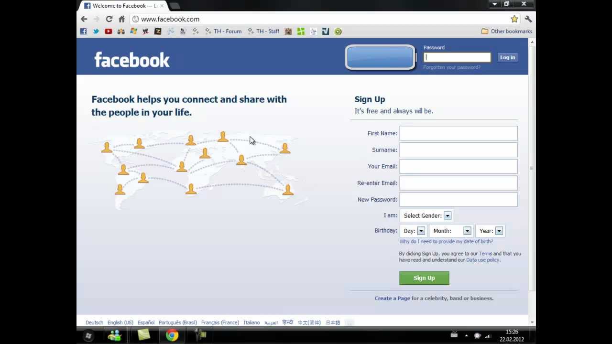Image resolution: width=612 pixels, height=344 pixels.
Task: Click the Surname field
Action: [459, 150]
